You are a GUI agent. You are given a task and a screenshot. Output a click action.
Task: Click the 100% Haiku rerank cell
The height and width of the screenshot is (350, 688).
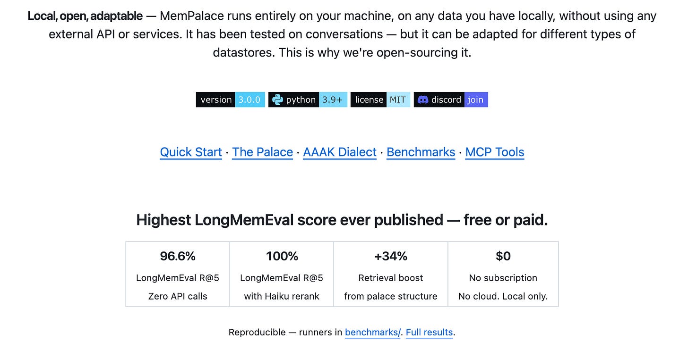pos(282,275)
